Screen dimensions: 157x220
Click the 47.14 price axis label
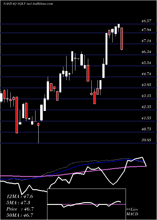(x=146, y=41)
